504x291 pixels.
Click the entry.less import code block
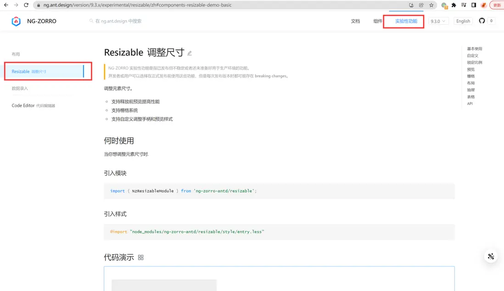[279, 231]
